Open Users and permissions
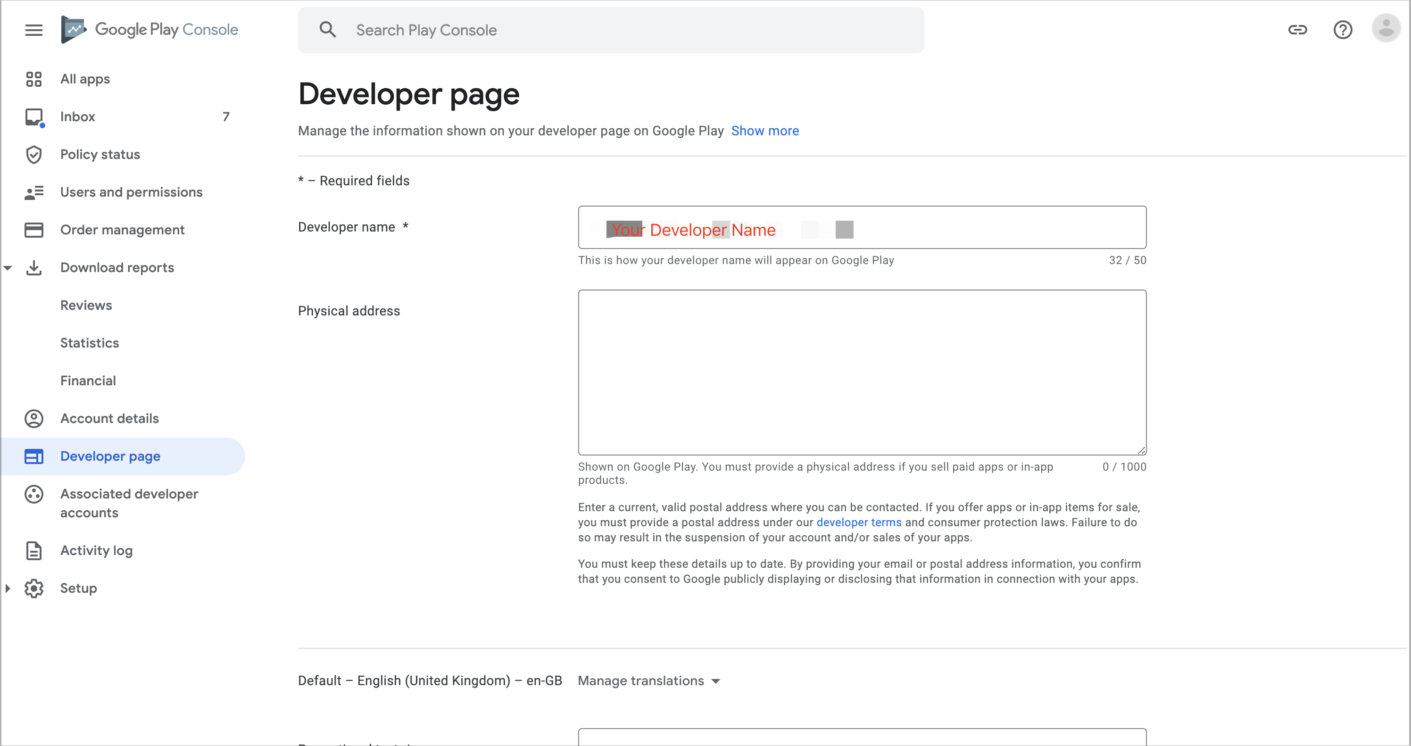 pyautogui.click(x=132, y=192)
